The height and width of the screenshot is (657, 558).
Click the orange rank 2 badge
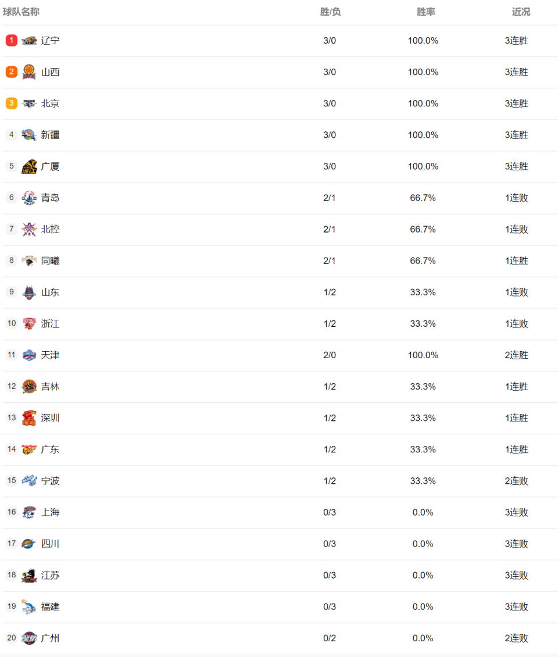(x=11, y=72)
